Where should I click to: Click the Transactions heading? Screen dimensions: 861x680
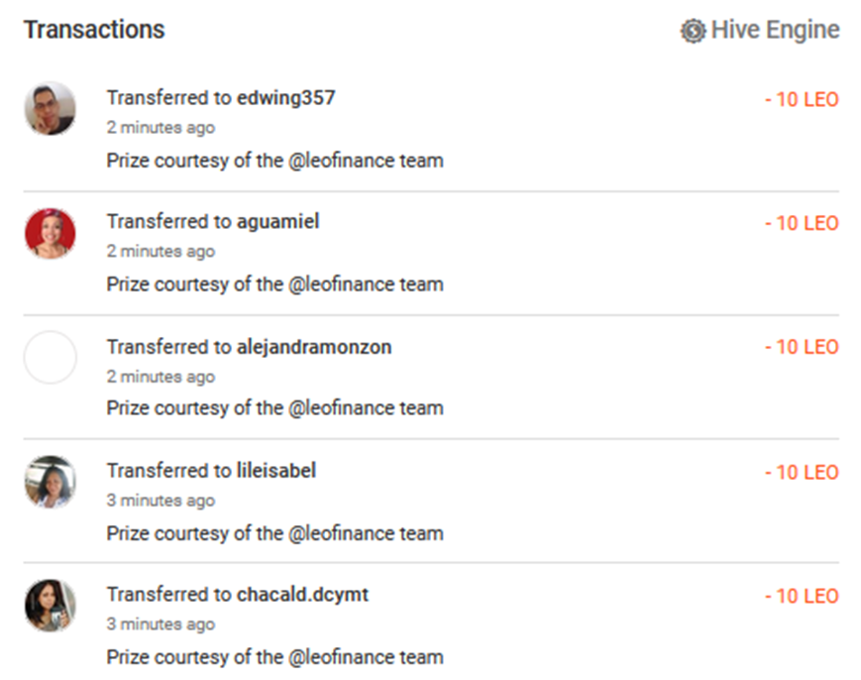tap(94, 30)
